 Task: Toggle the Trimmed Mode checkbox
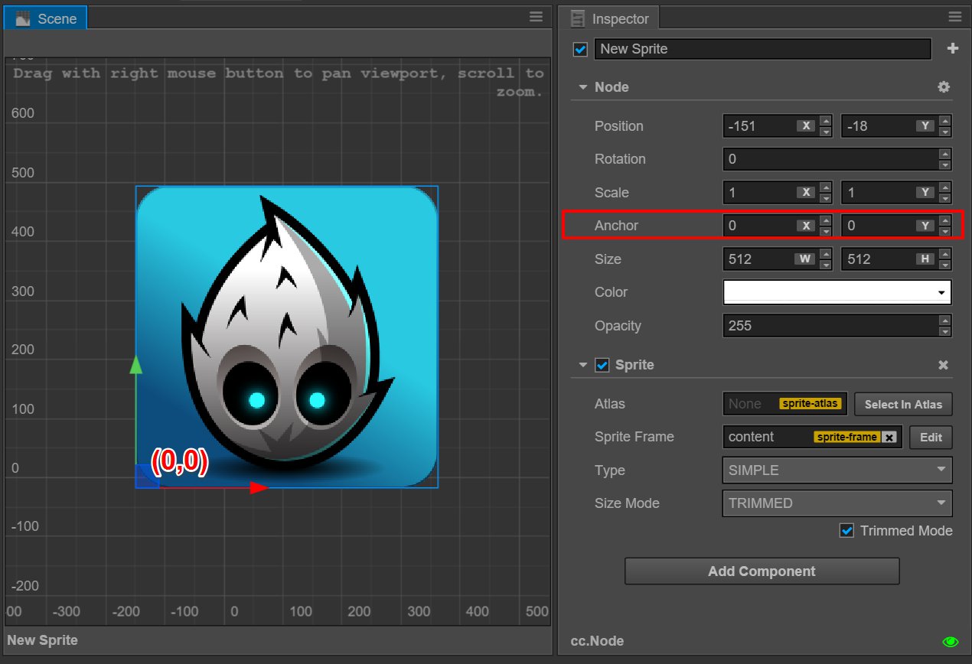click(846, 531)
